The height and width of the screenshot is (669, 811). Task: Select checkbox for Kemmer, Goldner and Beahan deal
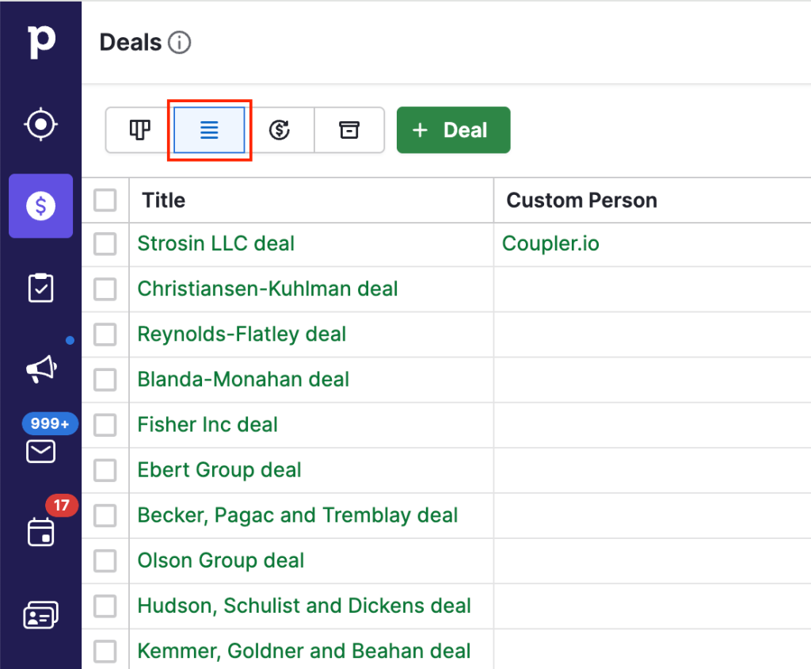[105, 652]
